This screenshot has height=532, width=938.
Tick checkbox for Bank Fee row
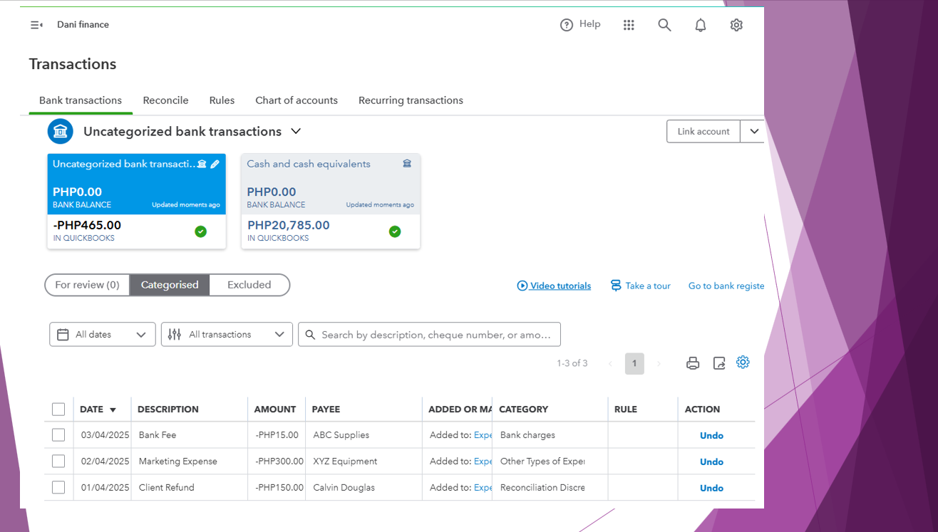point(58,435)
